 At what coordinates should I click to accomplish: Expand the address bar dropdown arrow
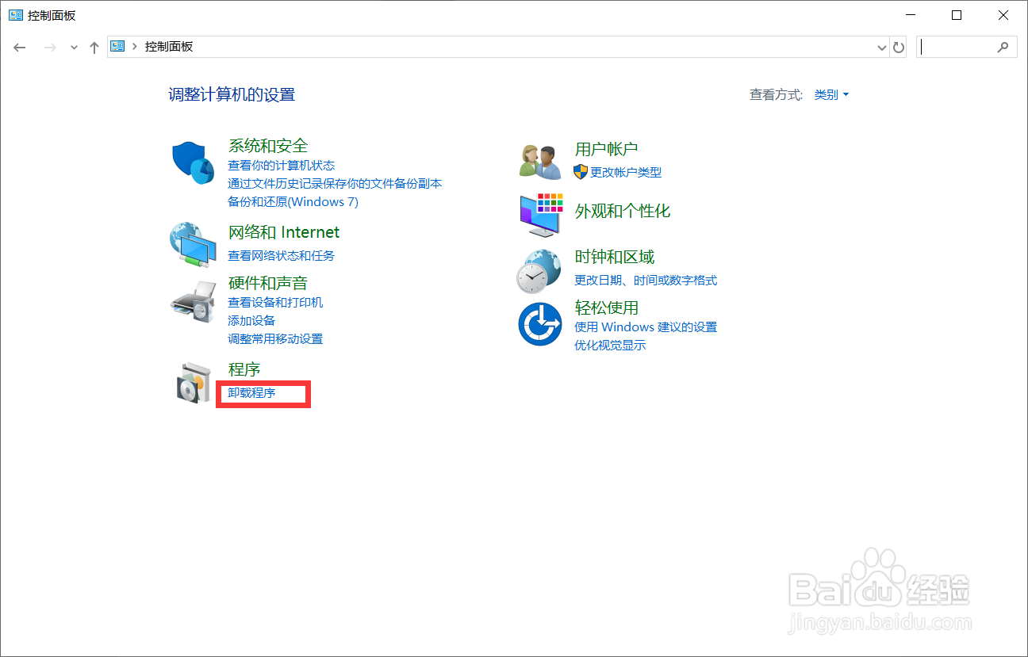[x=881, y=48]
